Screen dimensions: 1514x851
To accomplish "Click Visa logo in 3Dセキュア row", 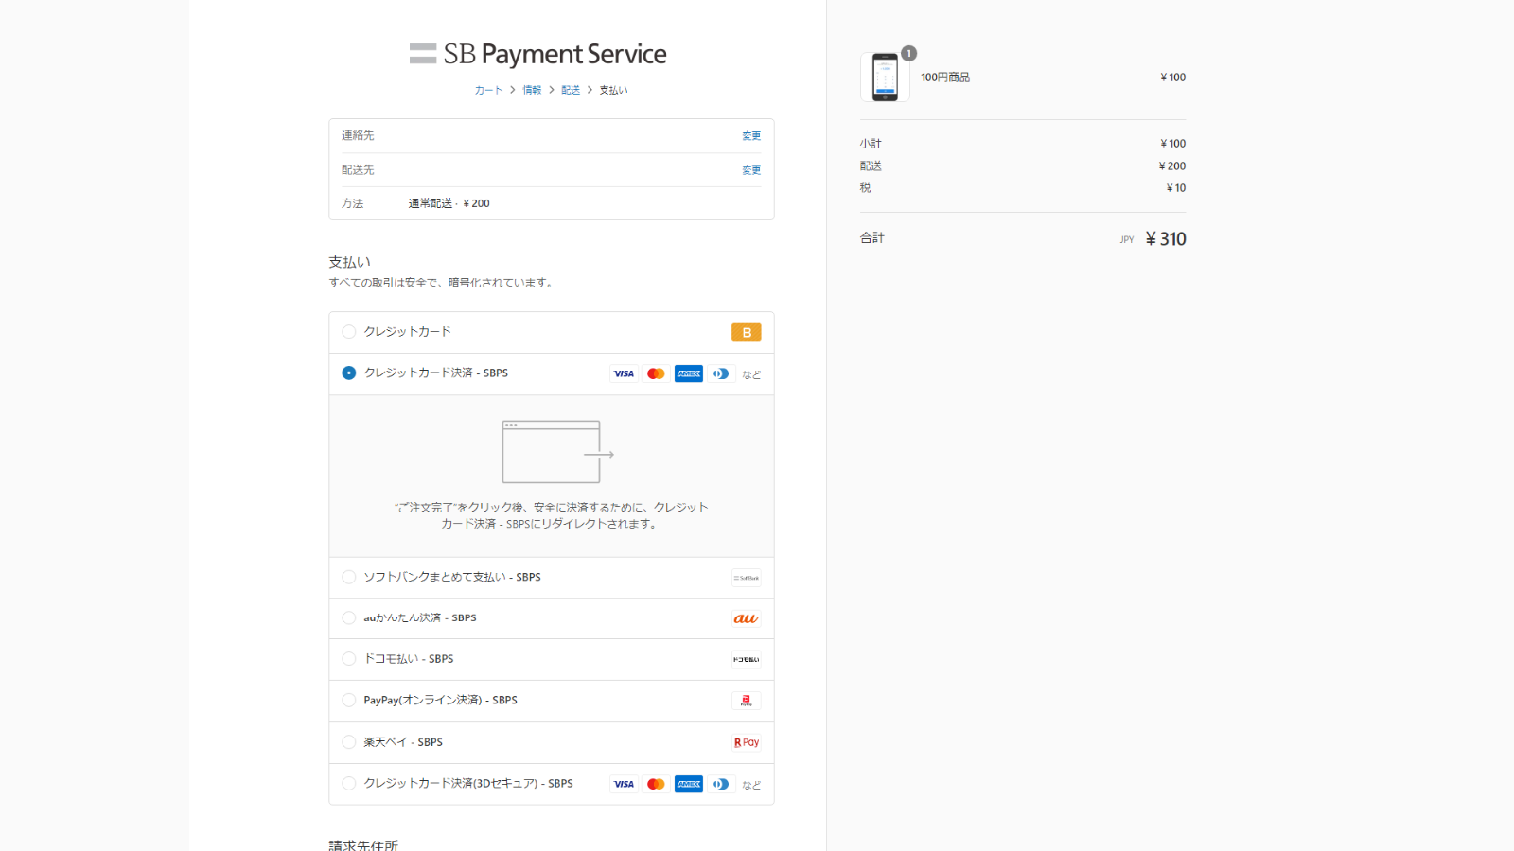I will [x=624, y=784].
